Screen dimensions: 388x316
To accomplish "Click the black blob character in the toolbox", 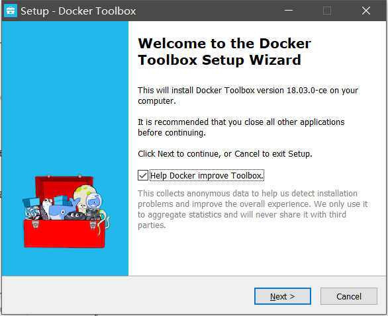I will tap(75, 216).
